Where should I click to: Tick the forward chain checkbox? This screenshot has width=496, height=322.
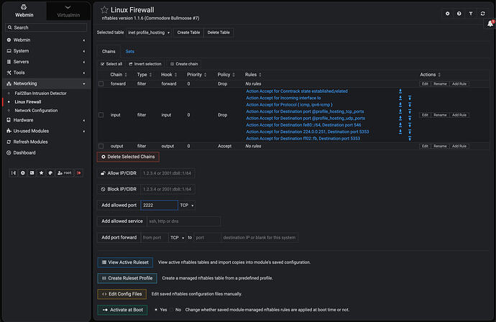[101, 84]
